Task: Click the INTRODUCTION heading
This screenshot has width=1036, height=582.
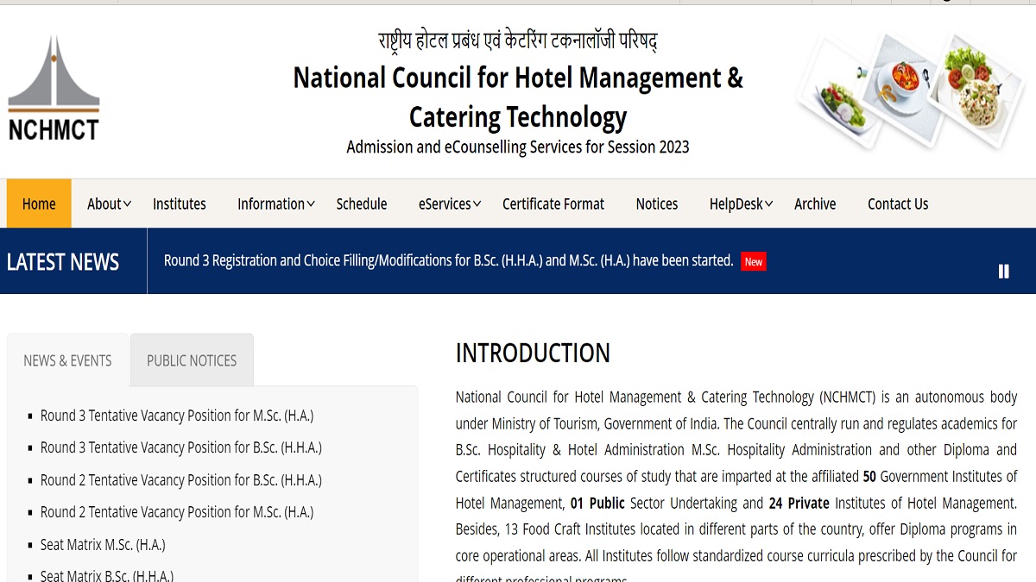Action: coord(533,354)
